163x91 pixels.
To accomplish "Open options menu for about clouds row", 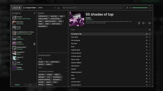I will pos(150,60).
